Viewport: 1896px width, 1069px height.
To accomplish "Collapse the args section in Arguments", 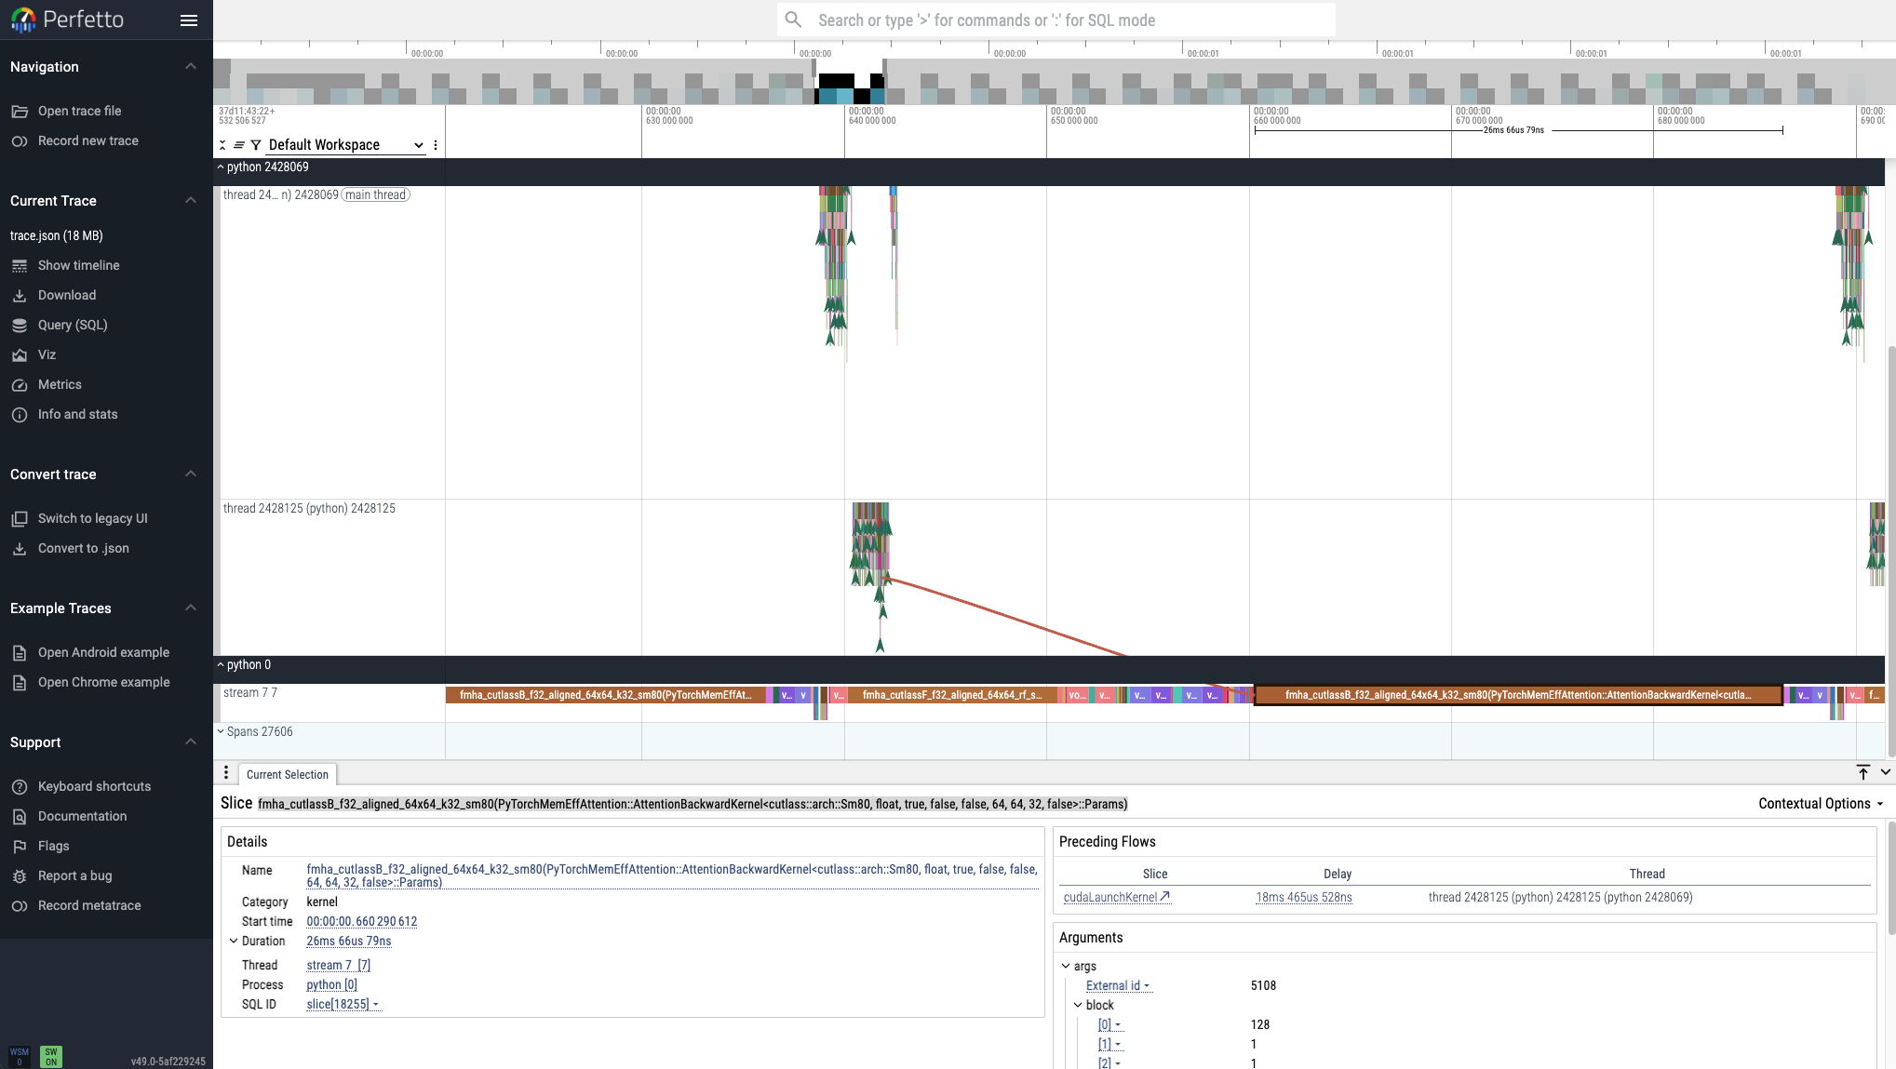I will 1066,966.
